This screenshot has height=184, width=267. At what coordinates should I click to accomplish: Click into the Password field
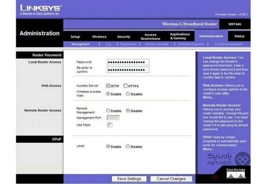point(128,62)
